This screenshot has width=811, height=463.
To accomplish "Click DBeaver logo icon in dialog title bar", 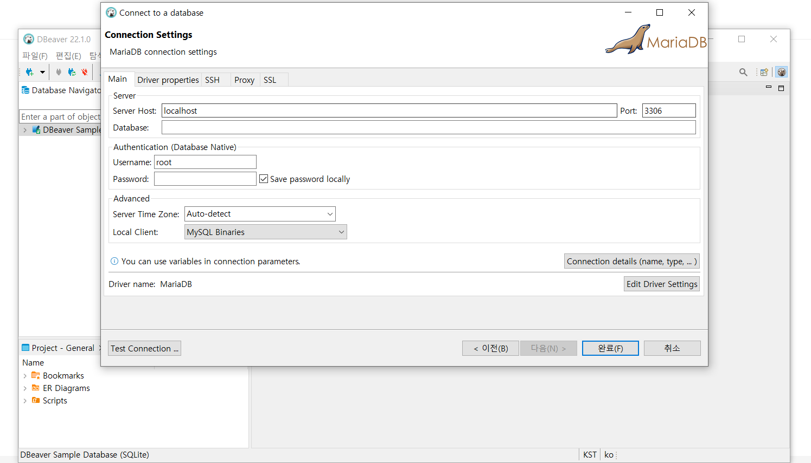I will [x=111, y=12].
